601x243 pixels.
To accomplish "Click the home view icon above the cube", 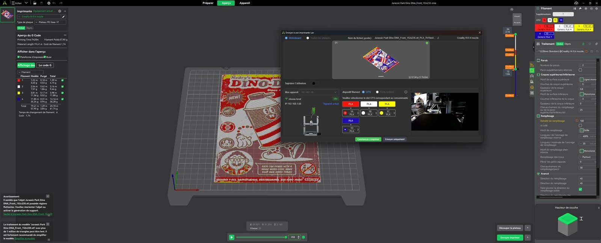I will point(512,9).
